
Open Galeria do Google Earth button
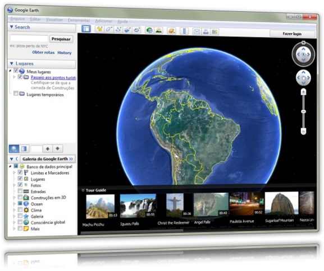48,159
